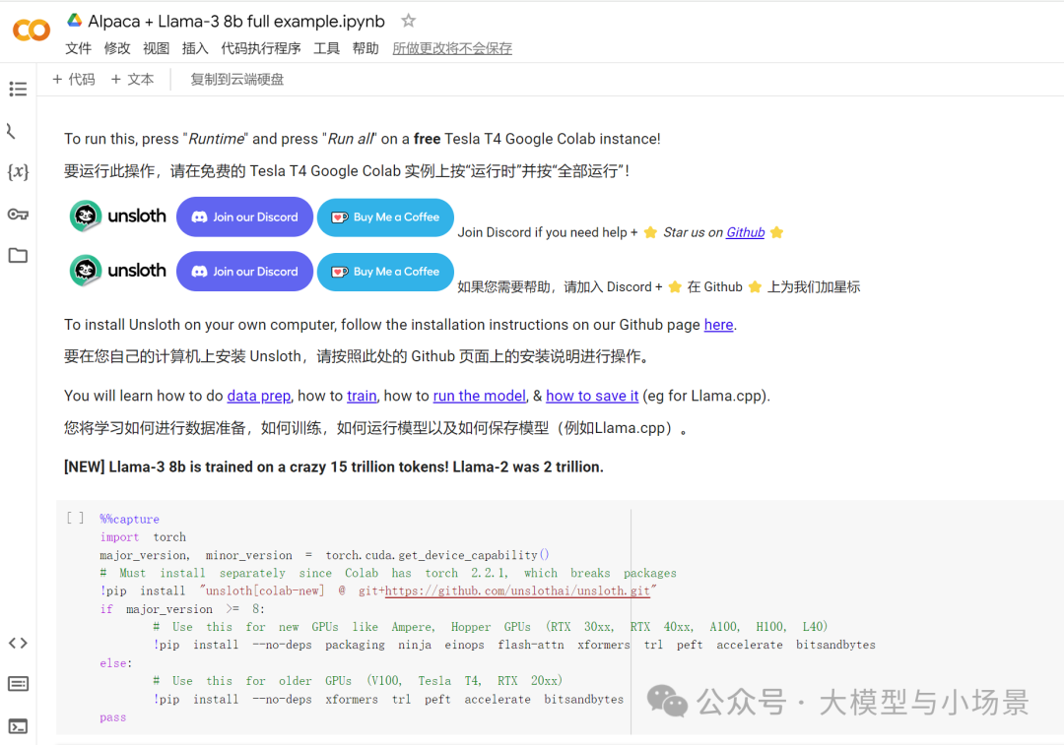Open the 修改 menu
The width and height of the screenshot is (1064, 745).
pos(116,48)
